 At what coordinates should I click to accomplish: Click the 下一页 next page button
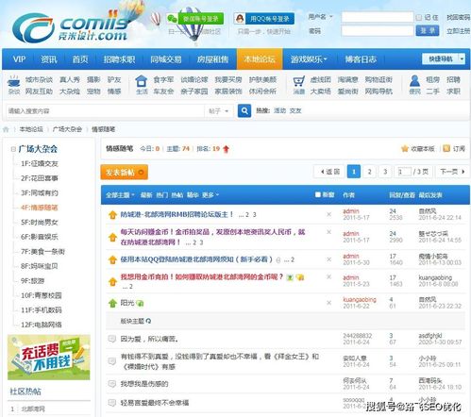[x=452, y=172]
